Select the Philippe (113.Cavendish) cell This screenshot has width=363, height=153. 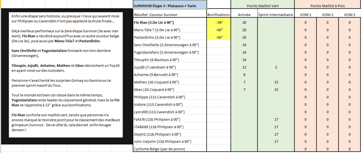[169, 97]
